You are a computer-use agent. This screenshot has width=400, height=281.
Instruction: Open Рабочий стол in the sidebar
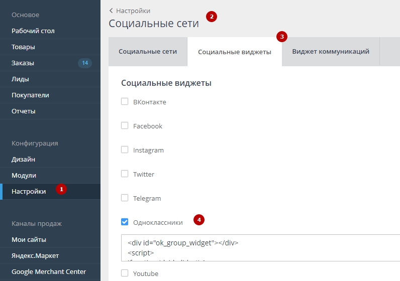click(x=33, y=31)
